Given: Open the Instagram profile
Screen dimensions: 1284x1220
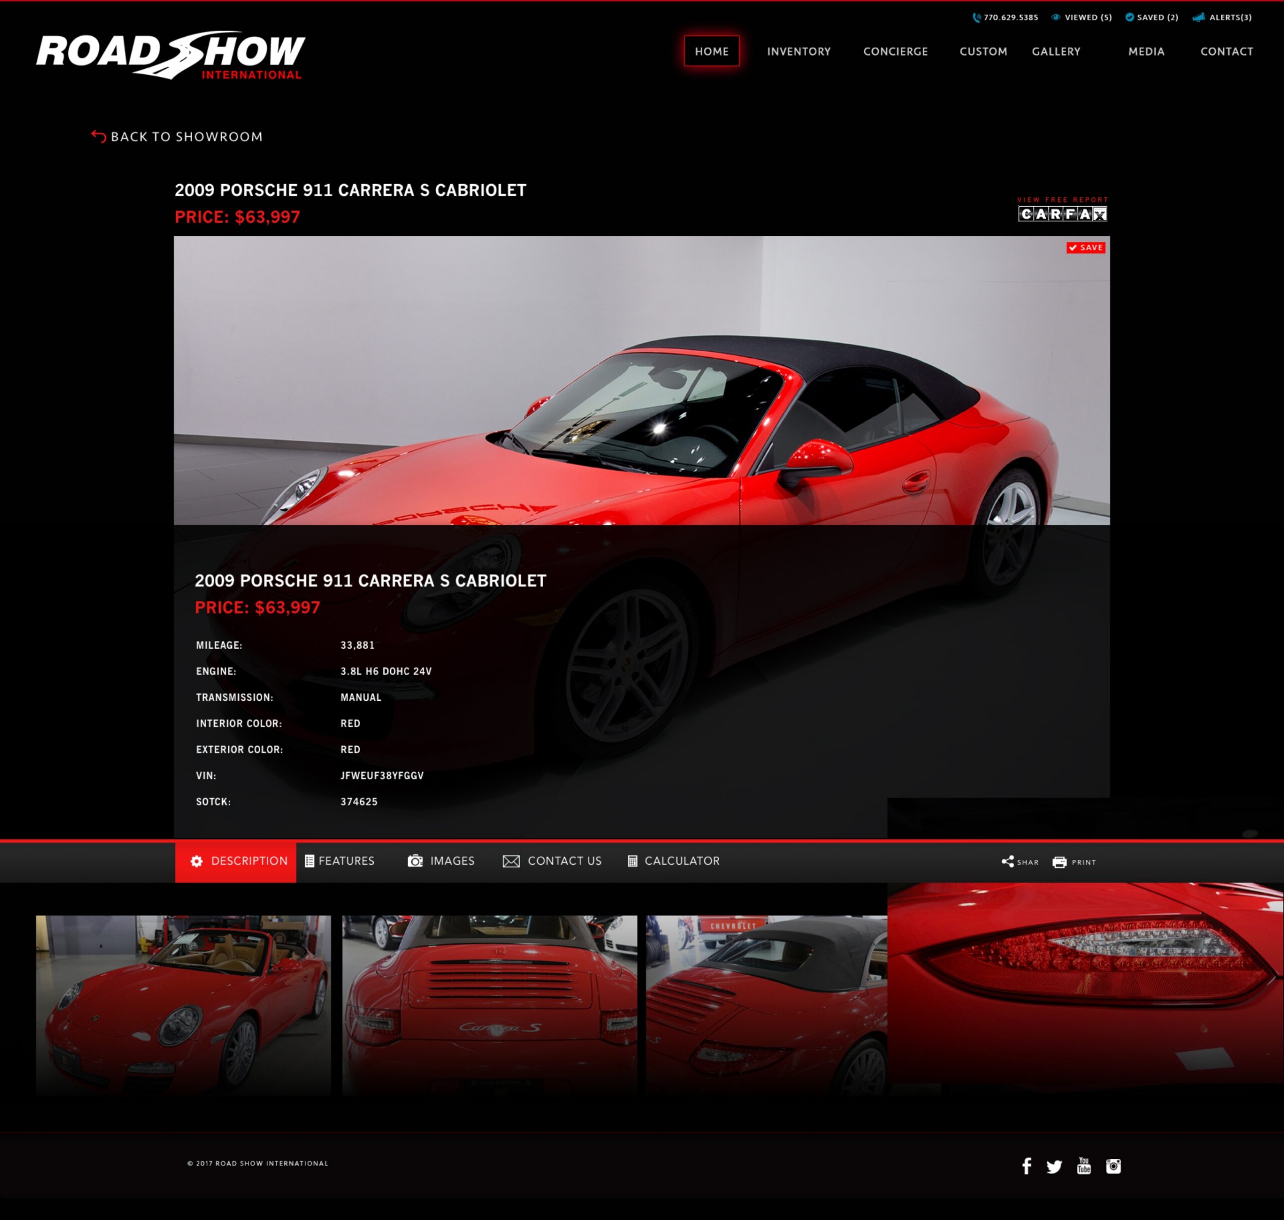Looking at the screenshot, I should click(x=1113, y=1166).
